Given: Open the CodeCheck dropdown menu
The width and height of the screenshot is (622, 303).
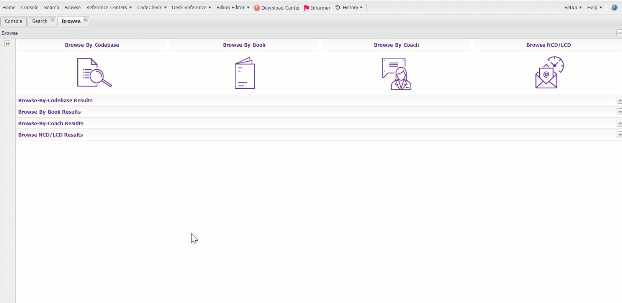Looking at the screenshot, I should coord(152,8).
